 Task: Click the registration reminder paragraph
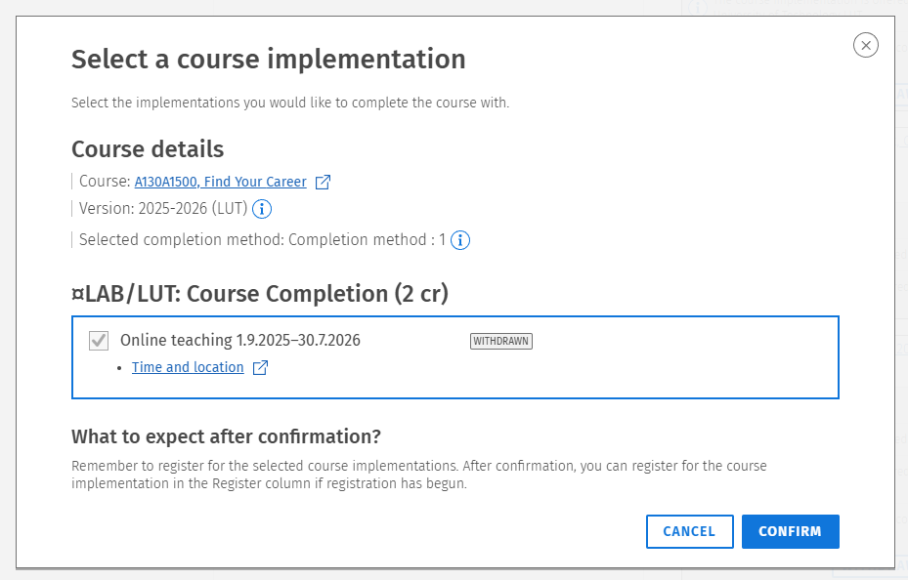point(418,475)
